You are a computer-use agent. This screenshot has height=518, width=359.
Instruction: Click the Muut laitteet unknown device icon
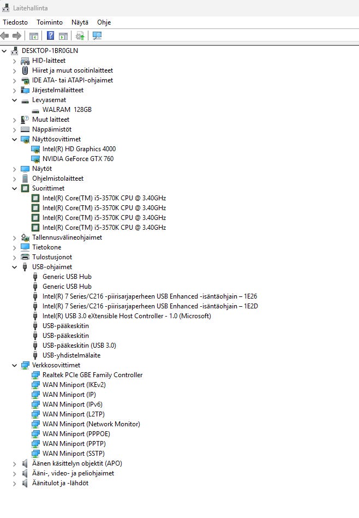coord(25,119)
